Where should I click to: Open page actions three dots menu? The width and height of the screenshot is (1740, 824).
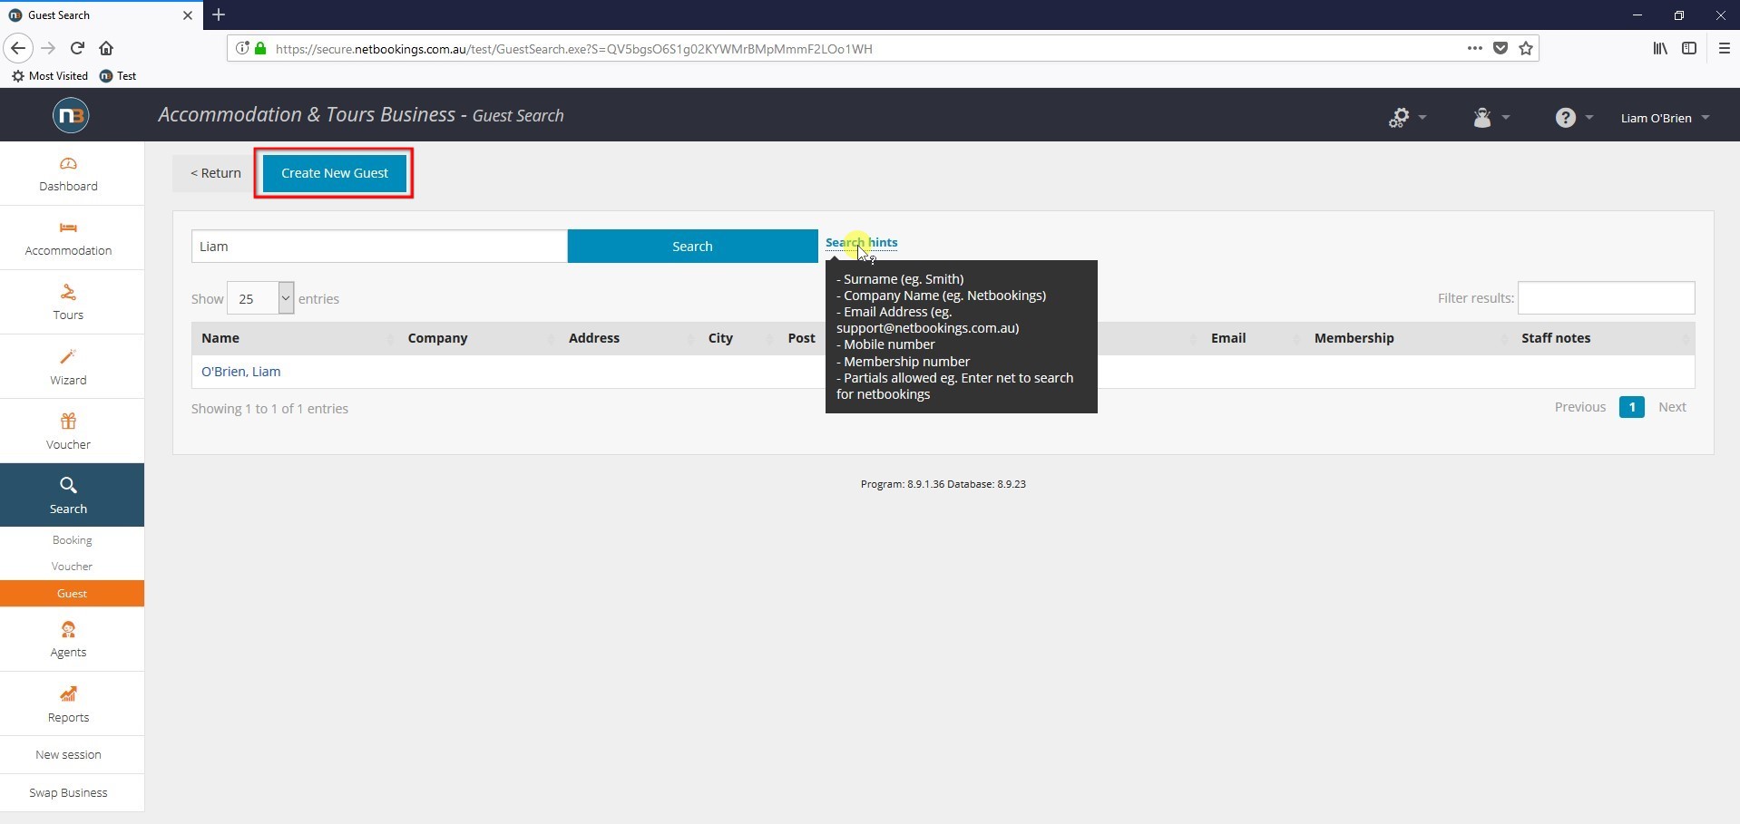tap(1475, 48)
